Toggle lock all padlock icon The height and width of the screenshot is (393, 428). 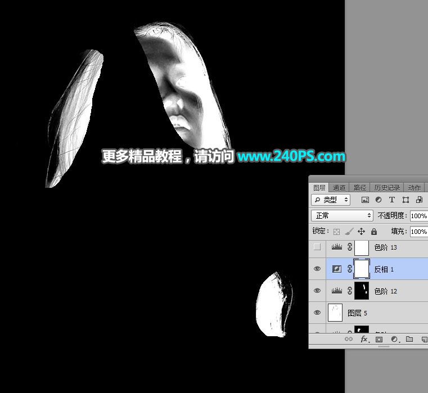(x=373, y=232)
